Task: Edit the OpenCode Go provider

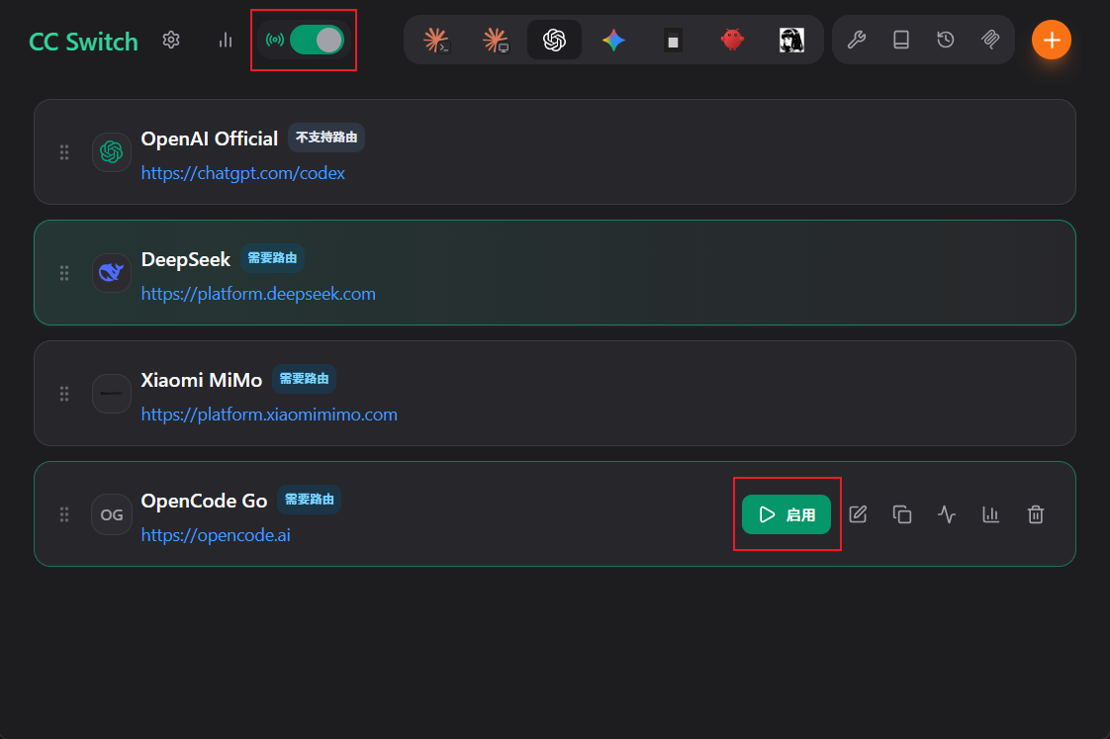Action: pyautogui.click(x=858, y=514)
